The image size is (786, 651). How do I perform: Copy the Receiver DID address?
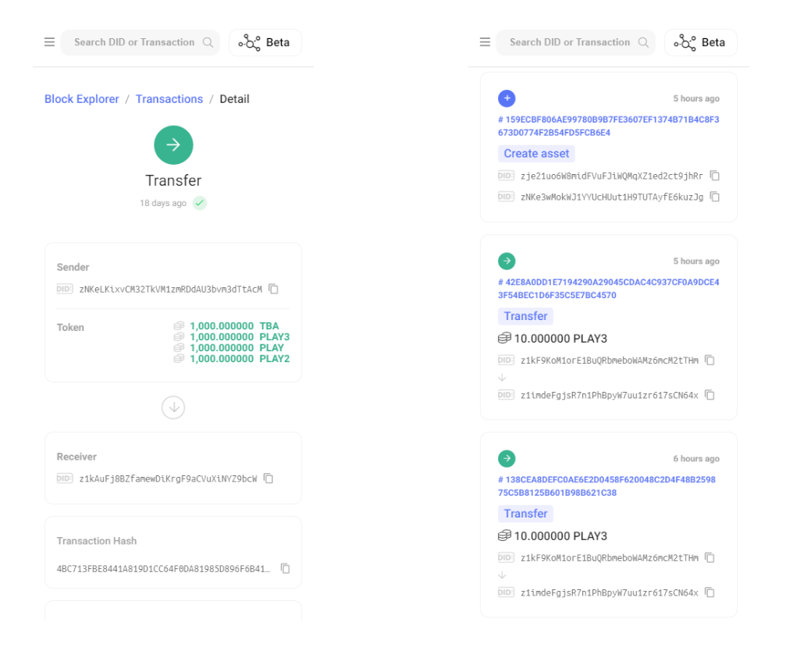[x=268, y=478]
